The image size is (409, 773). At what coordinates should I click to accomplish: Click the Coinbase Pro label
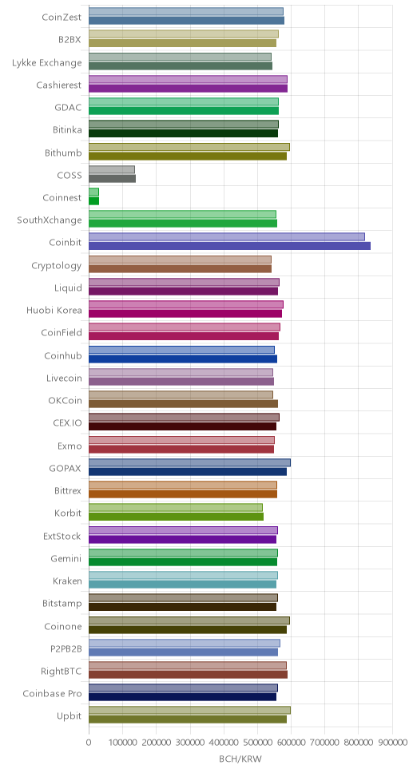(52, 694)
